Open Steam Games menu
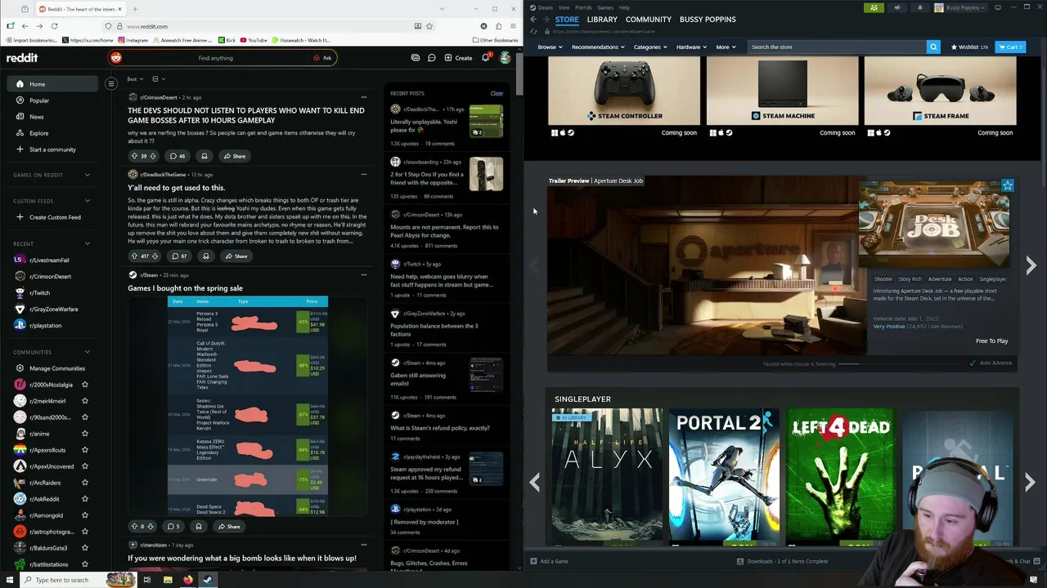Image resolution: width=1047 pixels, height=588 pixels. click(605, 7)
